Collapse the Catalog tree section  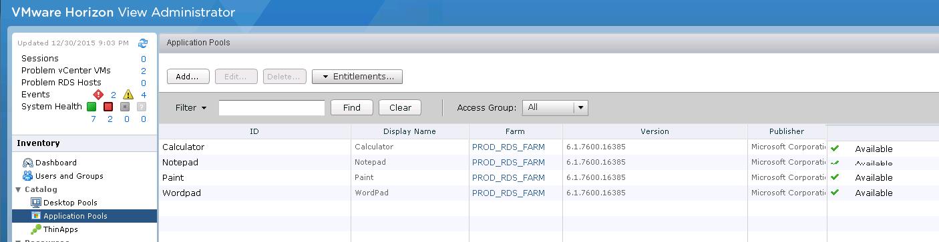point(18,189)
